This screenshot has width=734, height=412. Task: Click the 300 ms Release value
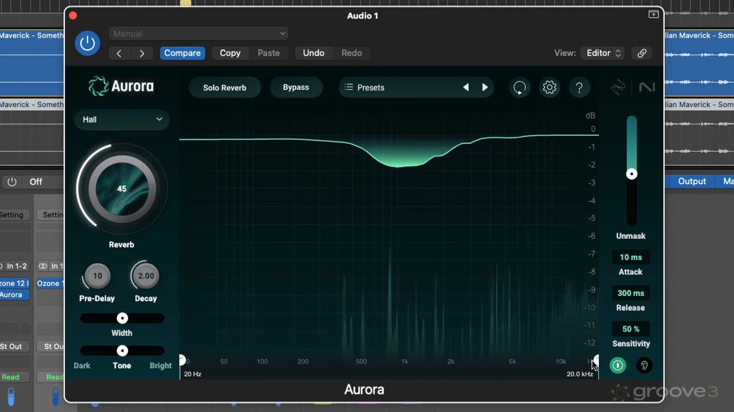coord(631,293)
